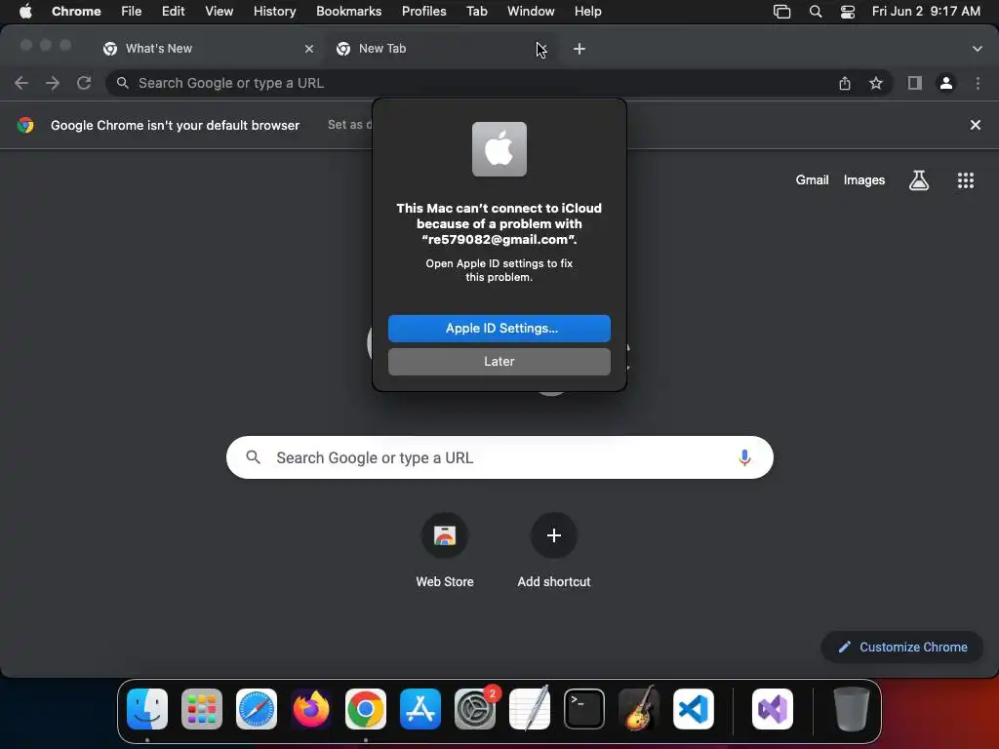This screenshot has width=999, height=749.
Task: Open System Settings from the Dock
Action: (x=475, y=709)
